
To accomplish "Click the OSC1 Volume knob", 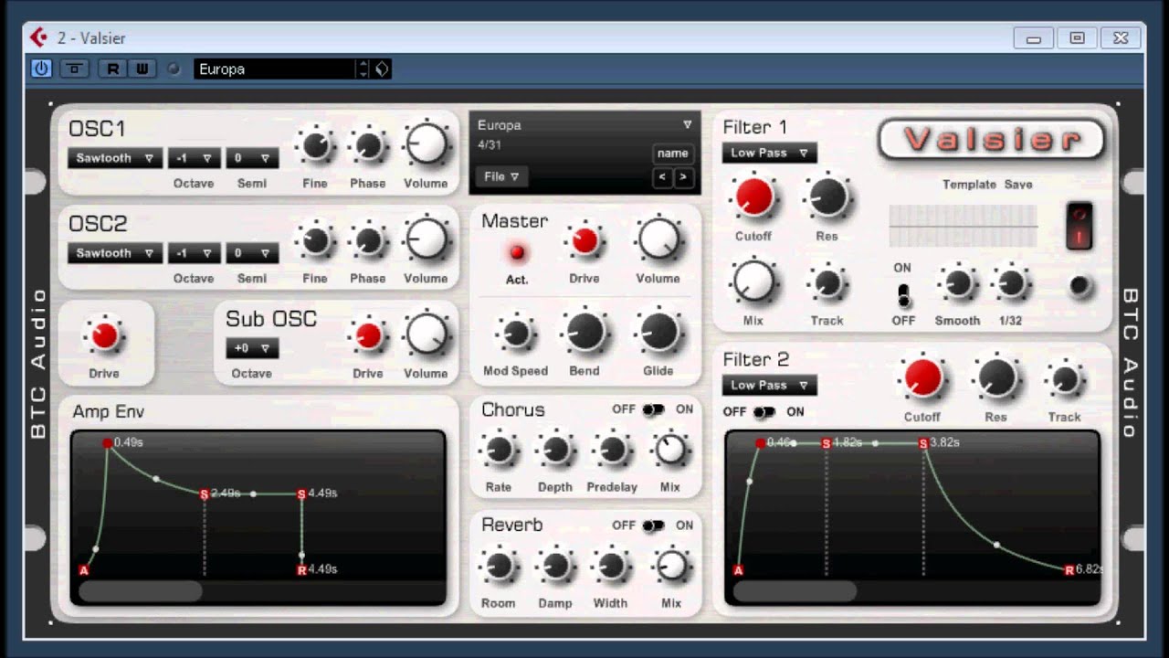I will point(426,145).
